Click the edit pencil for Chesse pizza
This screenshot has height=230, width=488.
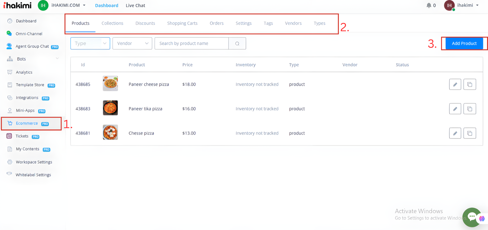click(x=455, y=133)
